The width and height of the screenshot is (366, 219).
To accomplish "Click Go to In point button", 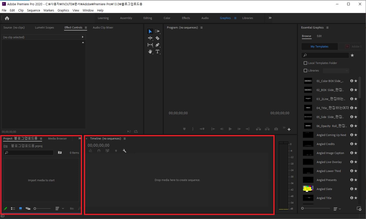I will 213,129.
